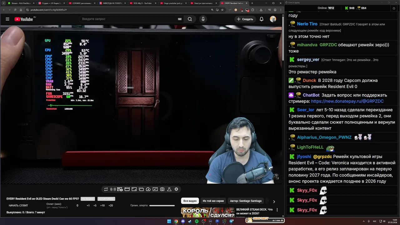Add +10 minutes to split
Viewport: 400px width, 225px height.
(102, 206)
